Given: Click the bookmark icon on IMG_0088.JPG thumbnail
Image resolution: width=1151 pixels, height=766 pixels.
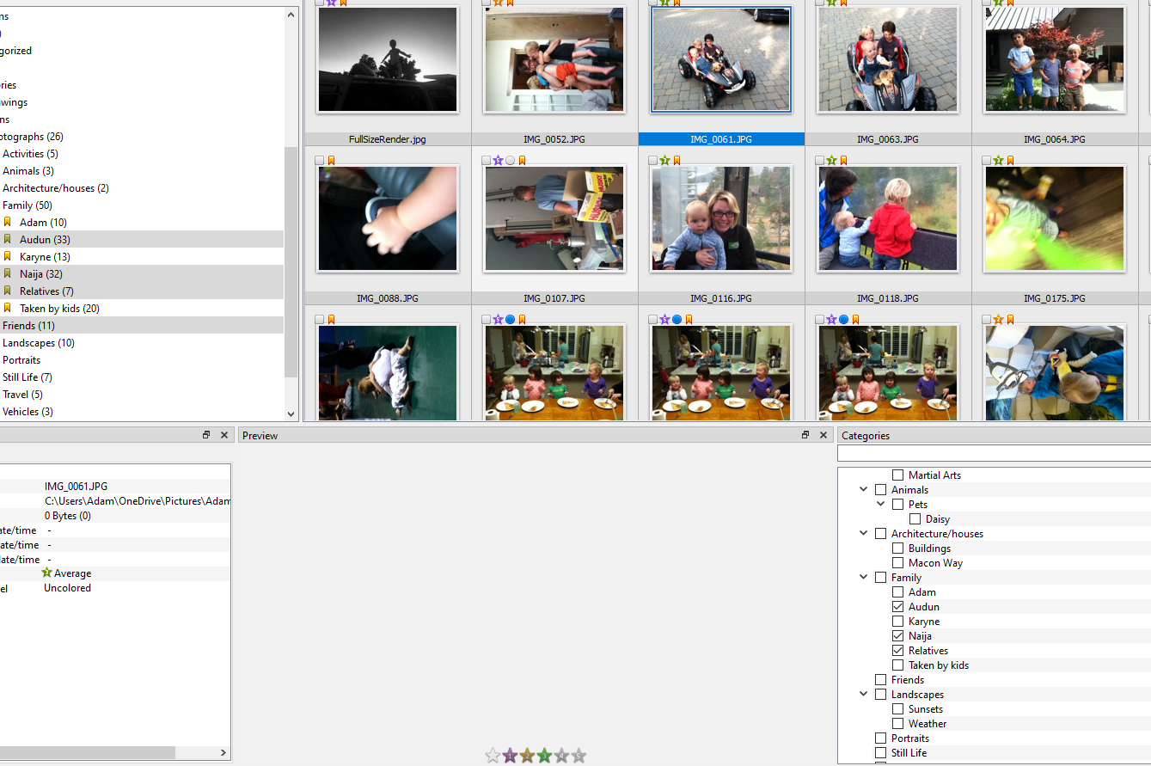Looking at the screenshot, I should coord(331,161).
